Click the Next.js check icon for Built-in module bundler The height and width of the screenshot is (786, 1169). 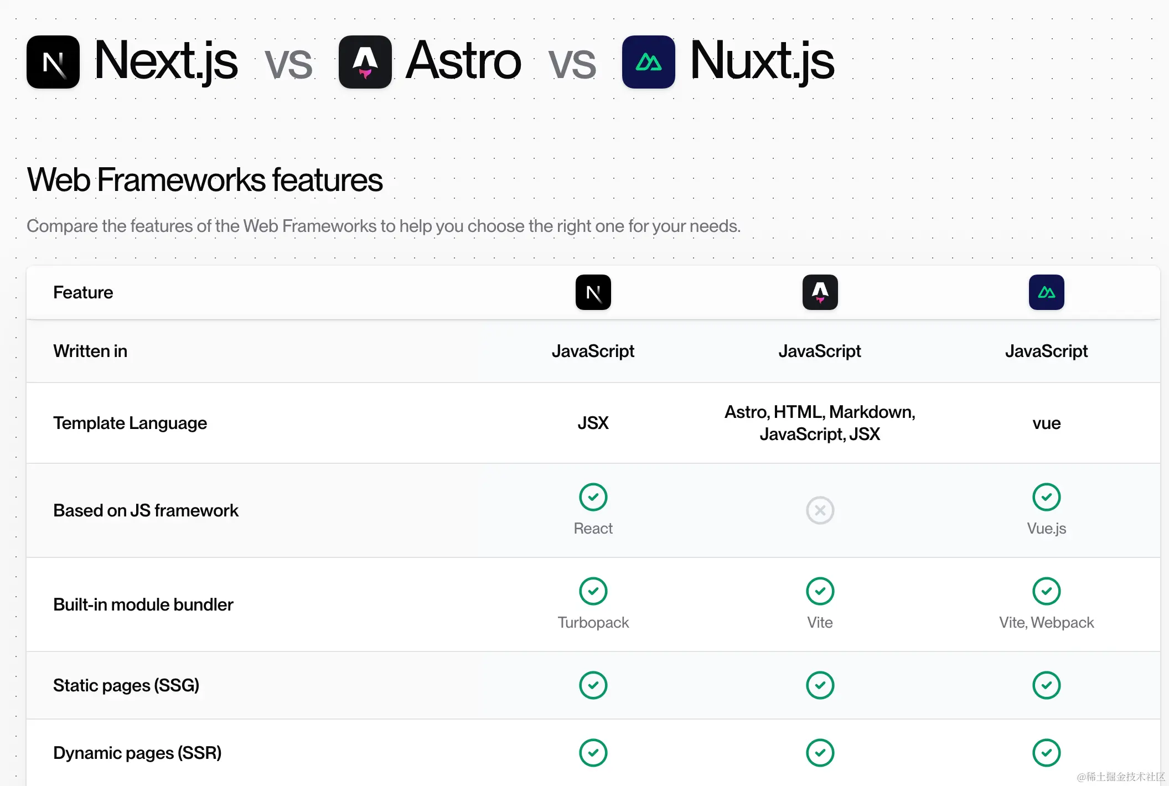(593, 591)
